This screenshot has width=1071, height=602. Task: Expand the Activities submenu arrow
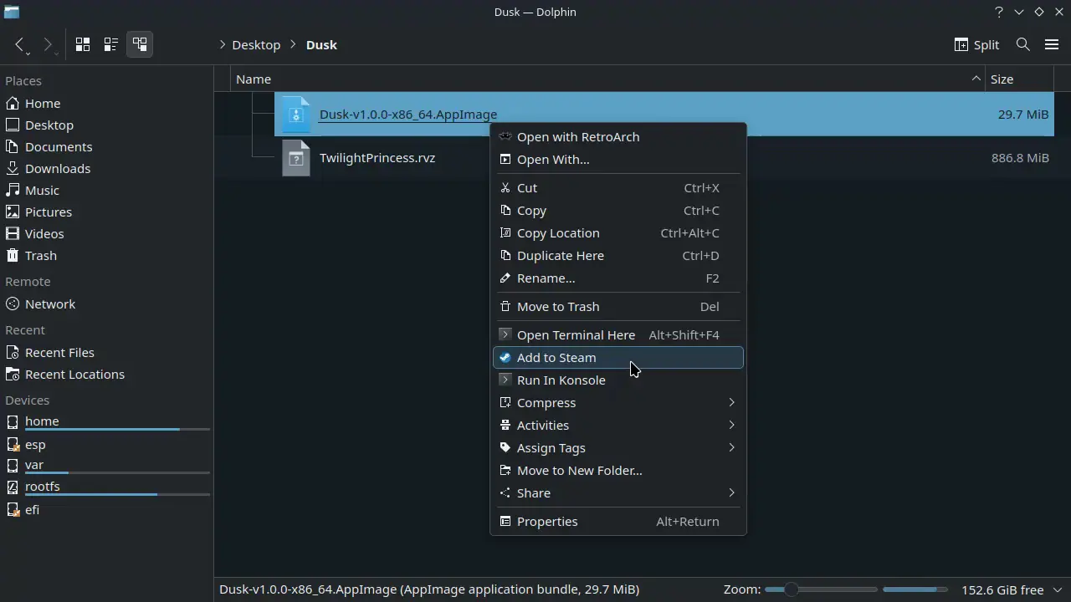pyautogui.click(x=731, y=425)
